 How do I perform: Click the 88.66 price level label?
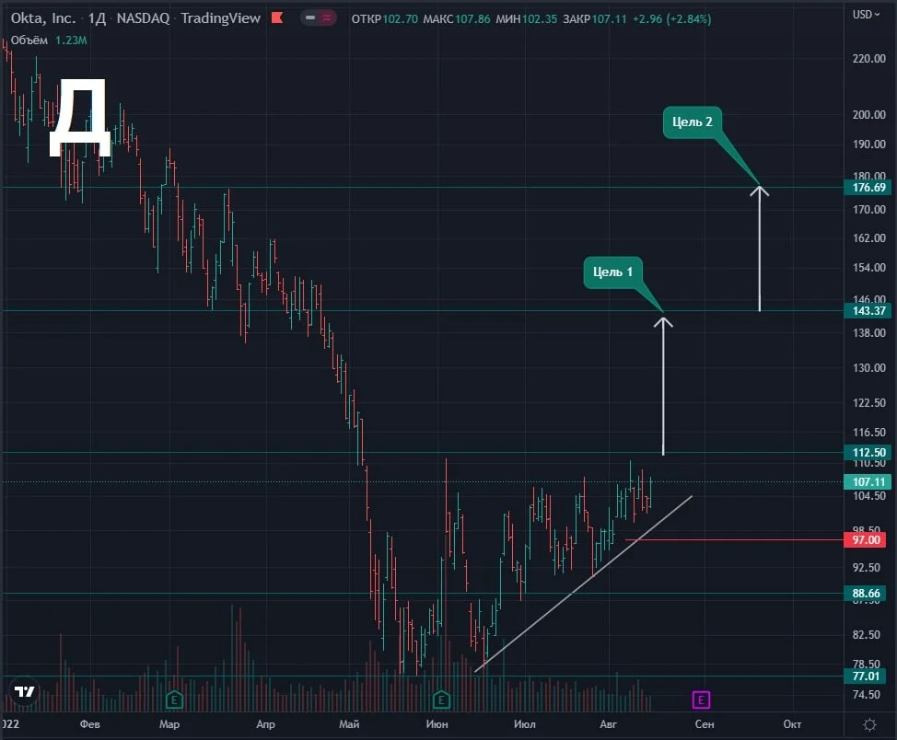tap(867, 594)
